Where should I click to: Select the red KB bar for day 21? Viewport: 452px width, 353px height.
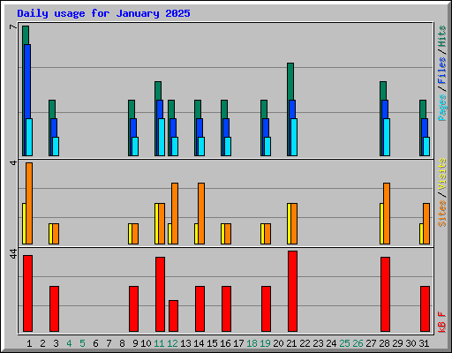(x=292, y=291)
